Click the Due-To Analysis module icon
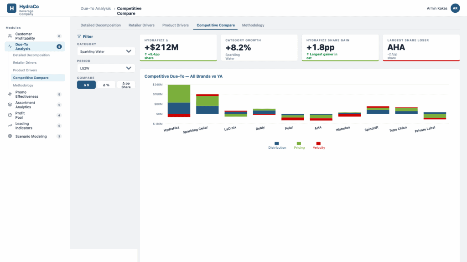The height and width of the screenshot is (262, 467). tap(10, 46)
